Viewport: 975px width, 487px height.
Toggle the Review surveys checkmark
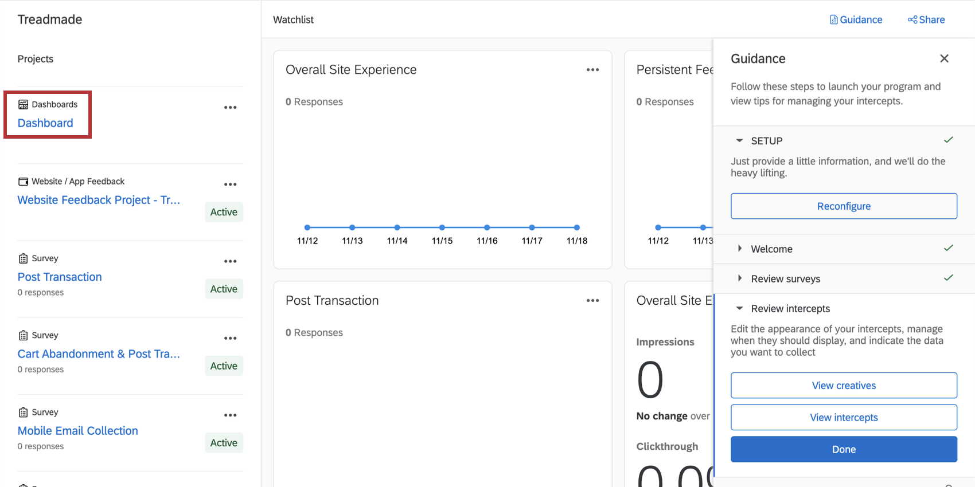[x=948, y=277]
